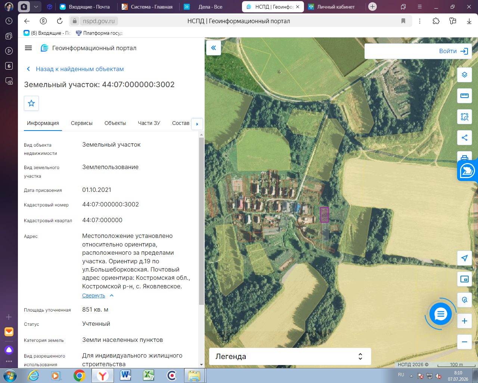
Task: Open the share map icon
Action: tap(465, 138)
